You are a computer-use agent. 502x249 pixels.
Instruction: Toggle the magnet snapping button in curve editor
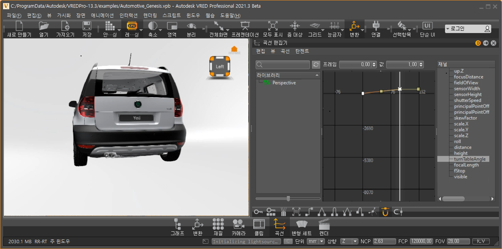[x=385, y=211]
